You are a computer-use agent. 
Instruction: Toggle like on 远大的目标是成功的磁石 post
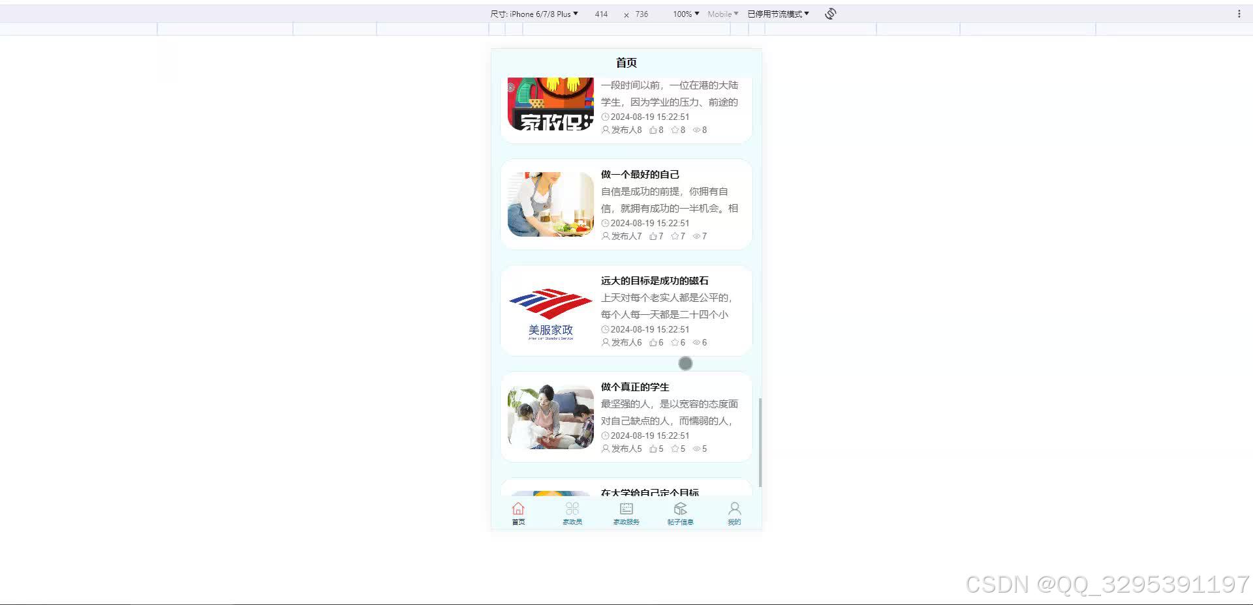(653, 342)
